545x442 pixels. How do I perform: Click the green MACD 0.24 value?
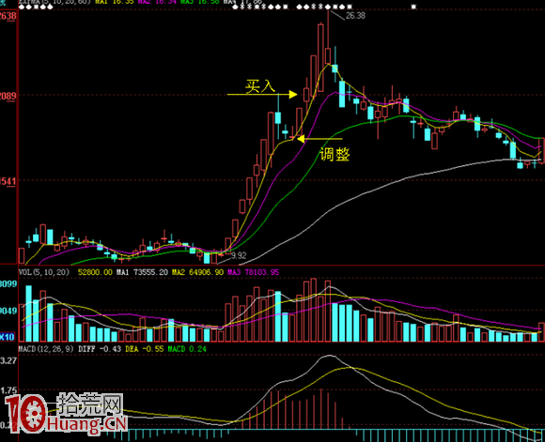pos(187,348)
